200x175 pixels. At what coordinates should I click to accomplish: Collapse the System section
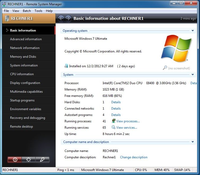coord(193,75)
